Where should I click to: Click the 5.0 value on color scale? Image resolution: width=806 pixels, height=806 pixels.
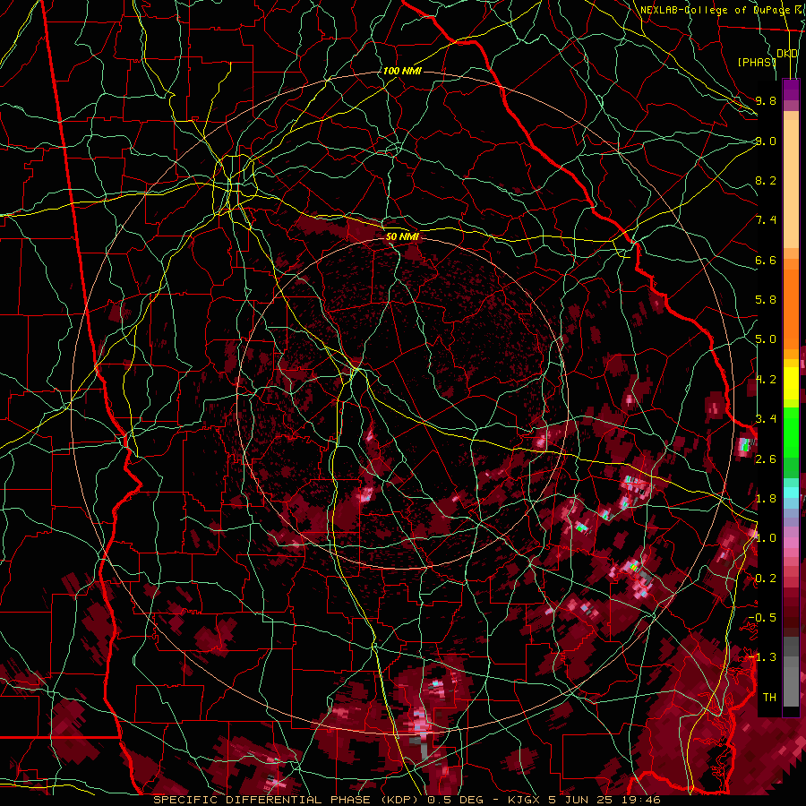click(766, 339)
